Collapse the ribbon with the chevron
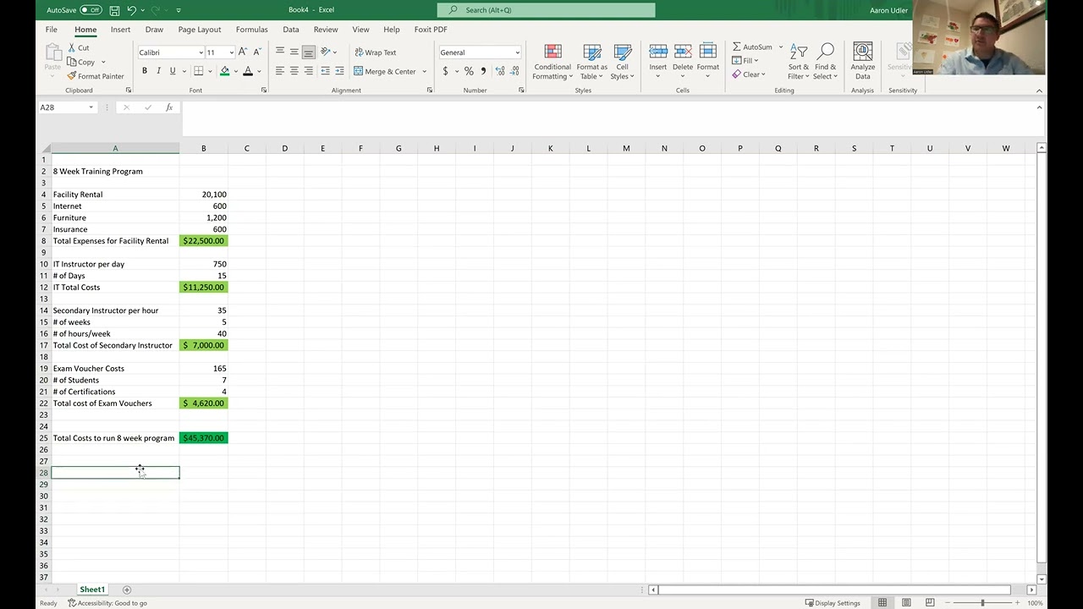 [x=1039, y=91]
